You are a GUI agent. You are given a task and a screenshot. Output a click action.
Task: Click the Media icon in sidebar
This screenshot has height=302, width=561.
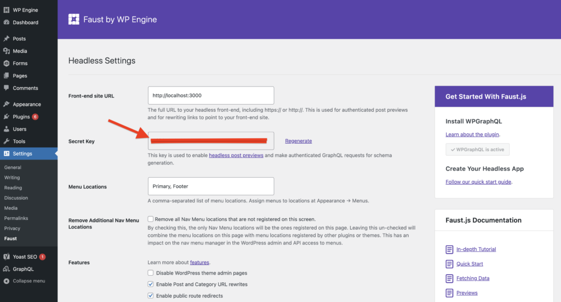point(6,51)
